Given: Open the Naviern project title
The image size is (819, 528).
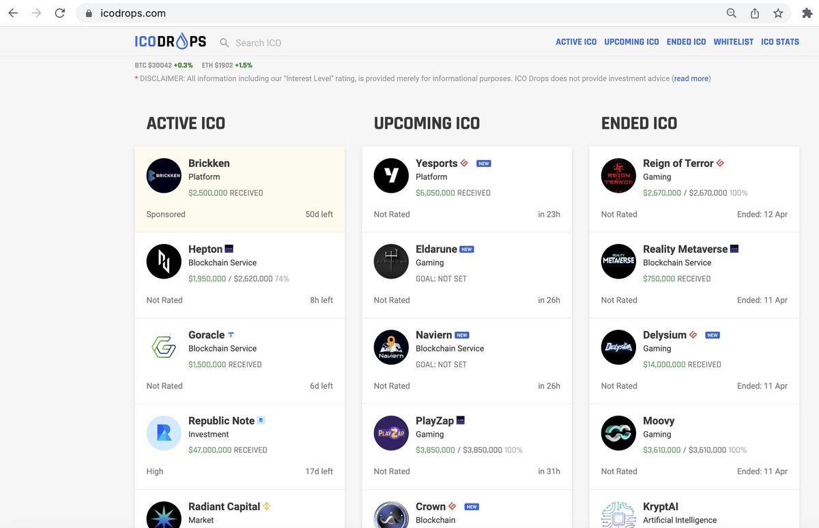Looking at the screenshot, I should [433, 335].
